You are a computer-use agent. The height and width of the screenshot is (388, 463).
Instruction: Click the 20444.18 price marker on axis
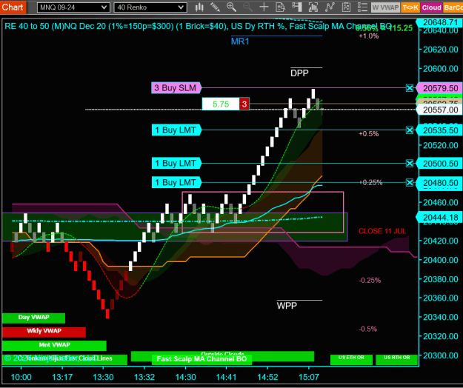pyautogui.click(x=440, y=218)
